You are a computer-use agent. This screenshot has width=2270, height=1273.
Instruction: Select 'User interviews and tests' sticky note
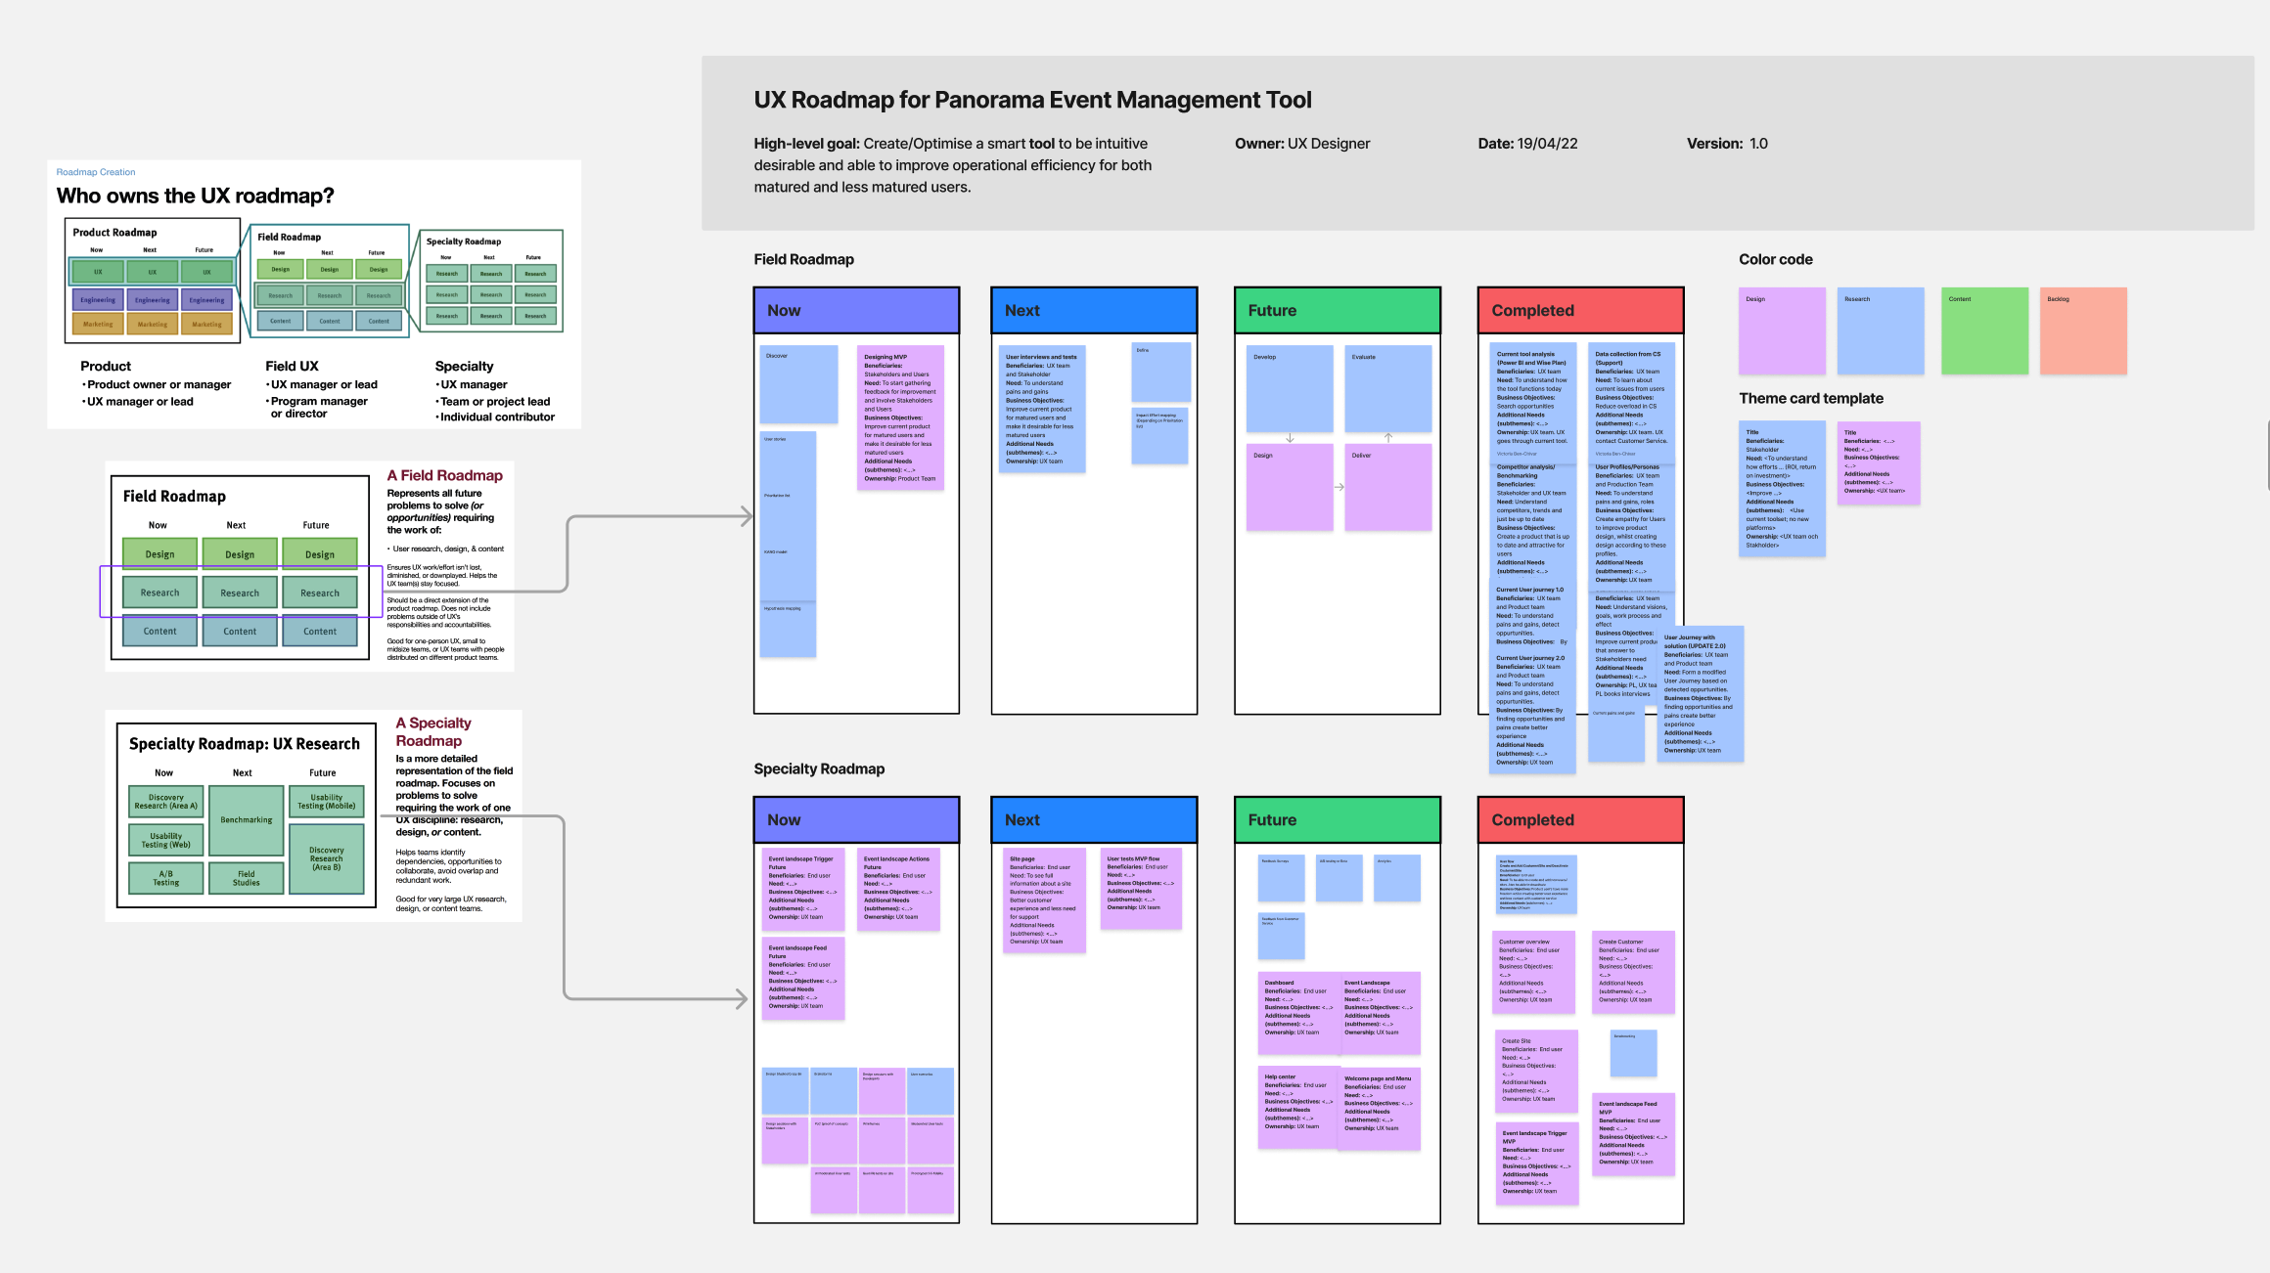[x=1042, y=409]
